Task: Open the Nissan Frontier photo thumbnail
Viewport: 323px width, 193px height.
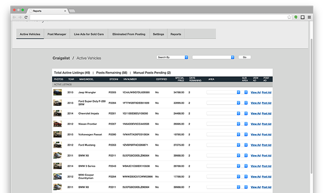Action: (57, 124)
